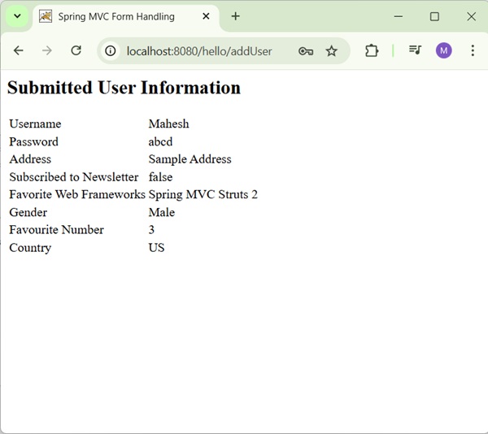Viewport: 488px width, 434px height.
Task: Minimize the browser window
Action: tap(398, 16)
